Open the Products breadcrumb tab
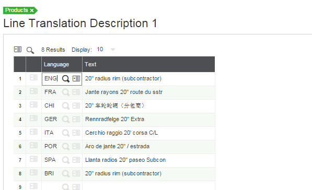 (17, 10)
